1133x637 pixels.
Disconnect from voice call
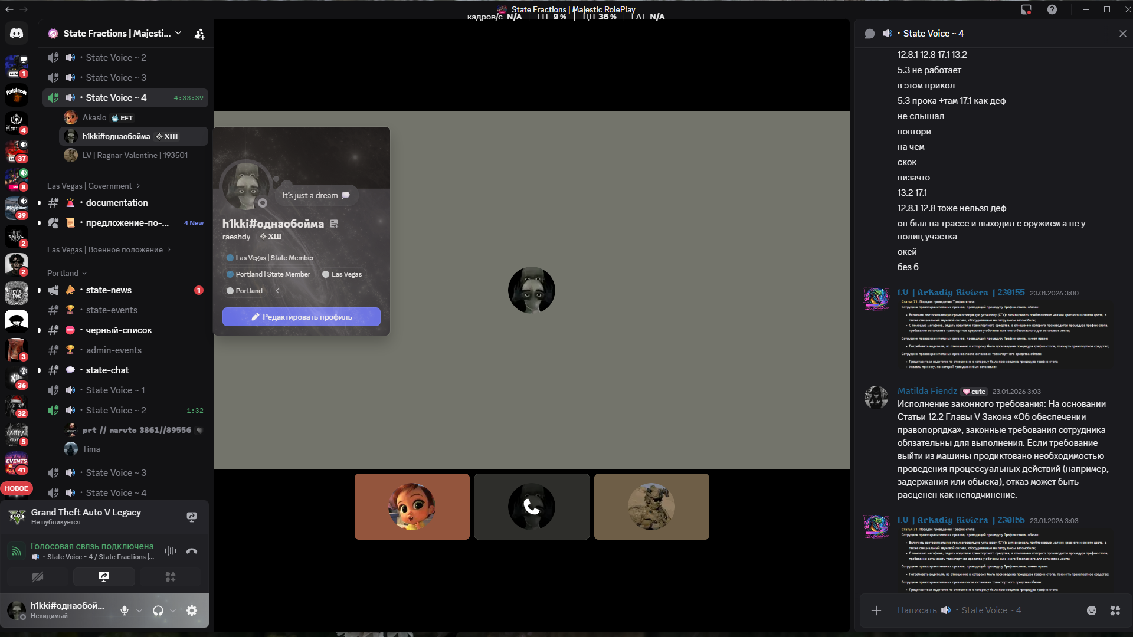coord(192,551)
